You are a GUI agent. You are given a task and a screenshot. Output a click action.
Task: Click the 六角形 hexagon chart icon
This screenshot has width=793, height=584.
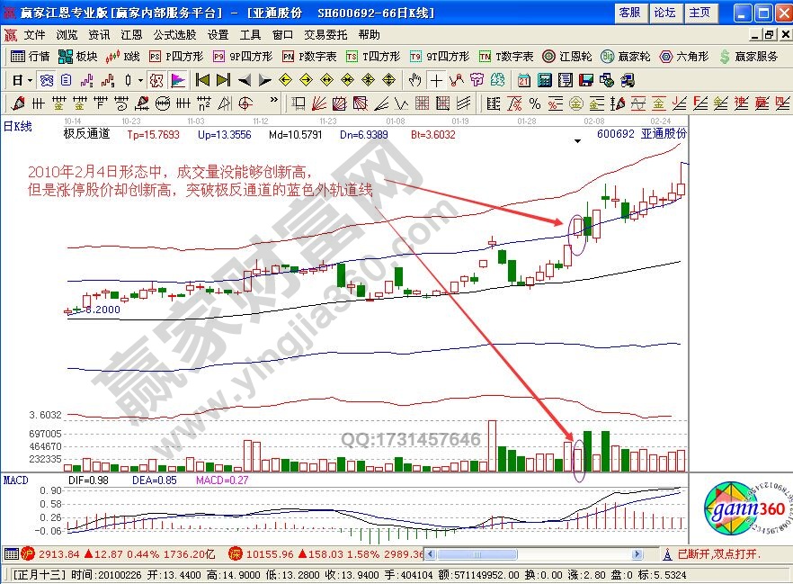(685, 56)
